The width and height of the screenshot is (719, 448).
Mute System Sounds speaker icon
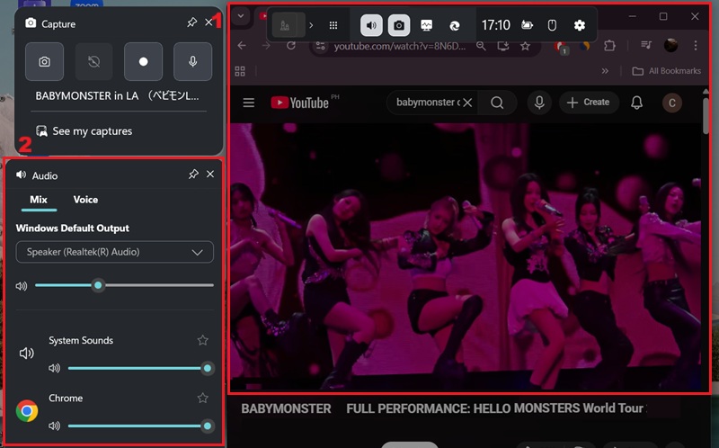pos(55,368)
